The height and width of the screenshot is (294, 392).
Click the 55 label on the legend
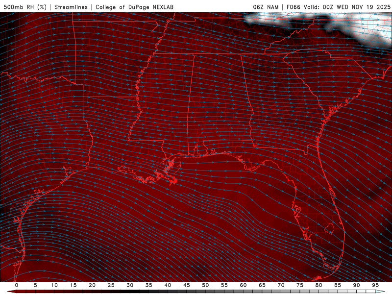pos(224,285)
